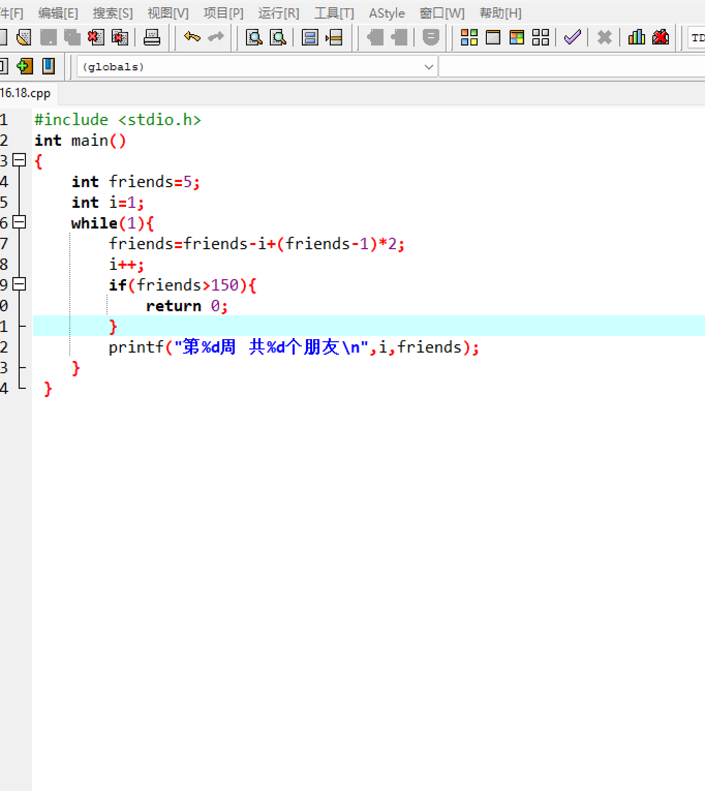
Task: Click the delete profiling information icon
Action: click(x=661, y=37)
